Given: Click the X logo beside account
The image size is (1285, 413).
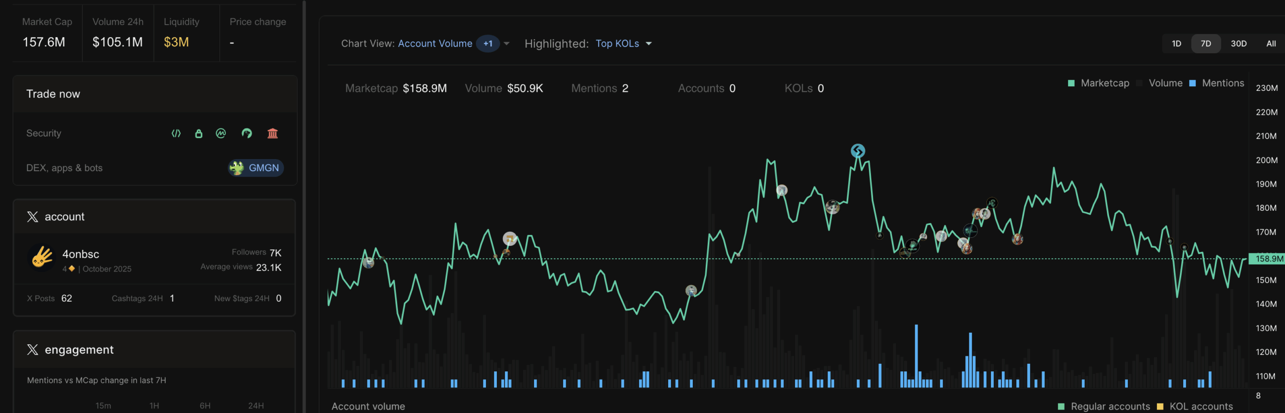Looking at the screenshot, I should pyautogui.click(x=33, y=217).
